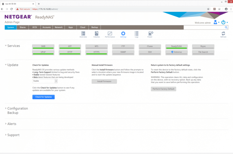Image resolution: width=233 pixels, height=154 pixels.
Task: Toggle the HTTP service
Action: [x=70, y=53]
